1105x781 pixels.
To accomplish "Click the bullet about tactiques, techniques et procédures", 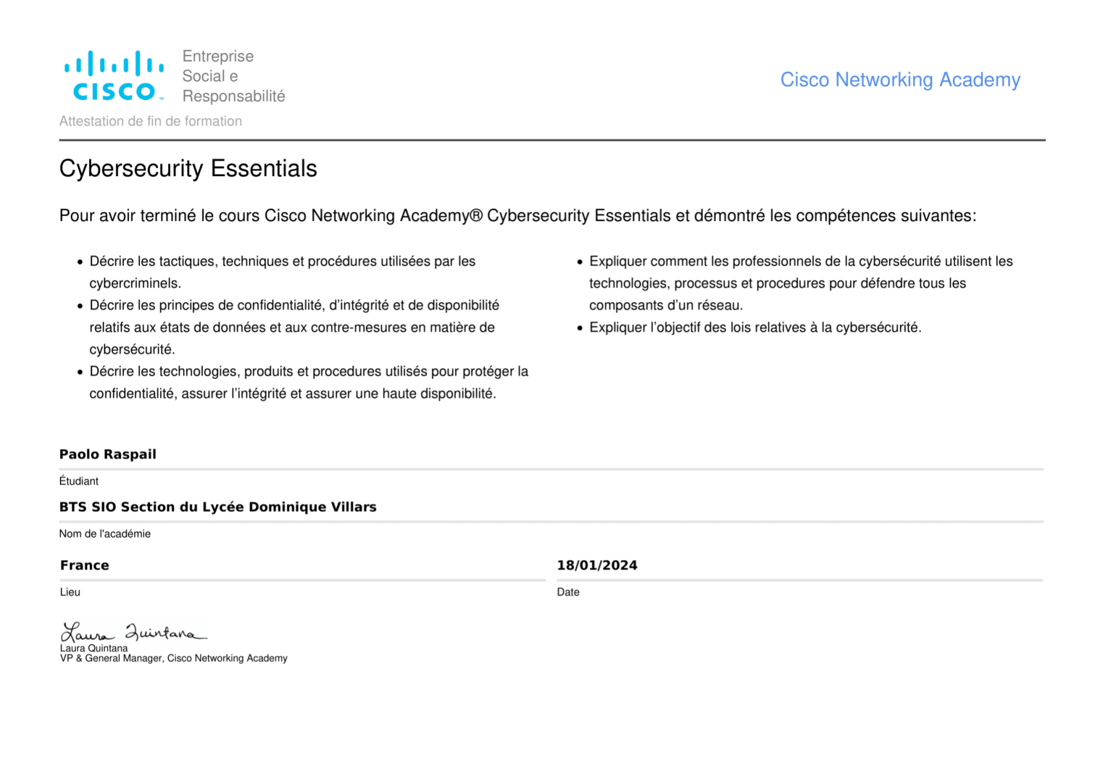I will pyautogui.click(x=282, y=272).
